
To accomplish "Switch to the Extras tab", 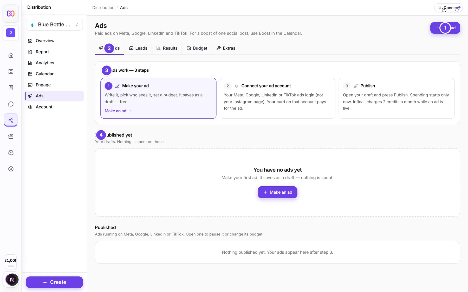I will click(226, 48).
